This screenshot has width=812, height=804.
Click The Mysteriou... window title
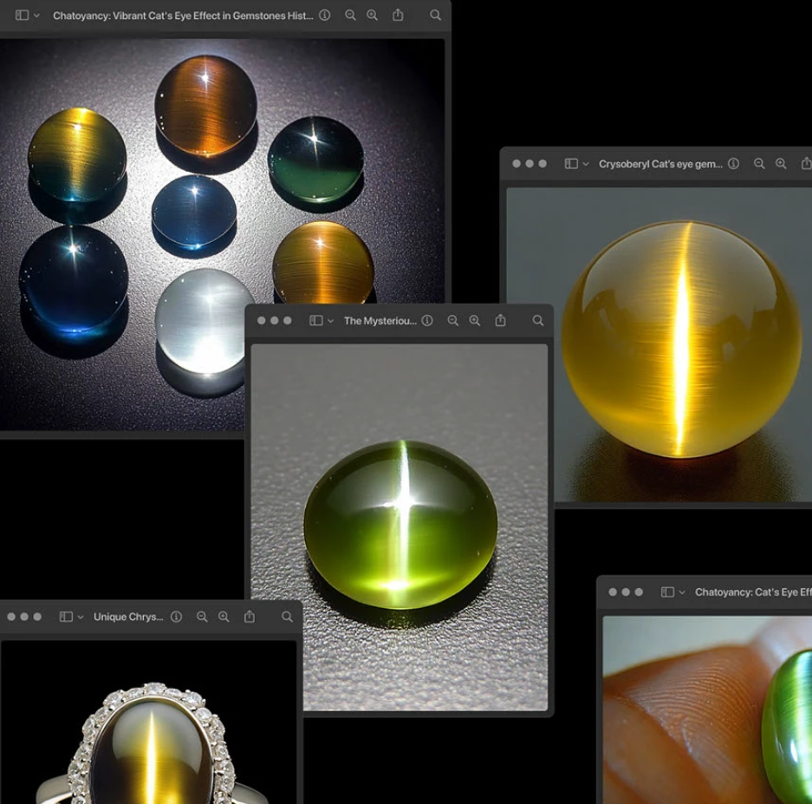[x=380, y=321]
